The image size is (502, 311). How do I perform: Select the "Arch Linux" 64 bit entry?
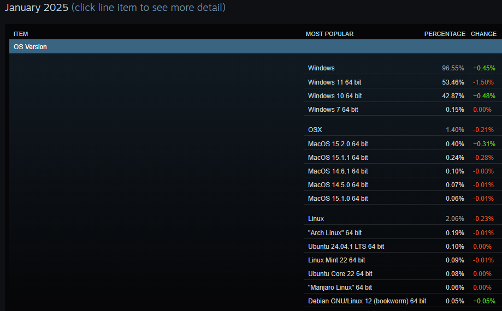[403, 232]
